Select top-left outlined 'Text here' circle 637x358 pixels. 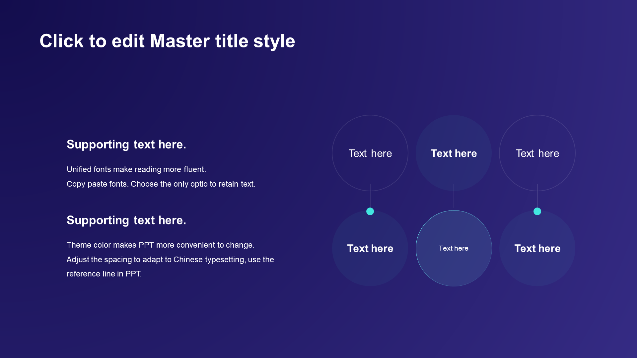coord(370,153)
